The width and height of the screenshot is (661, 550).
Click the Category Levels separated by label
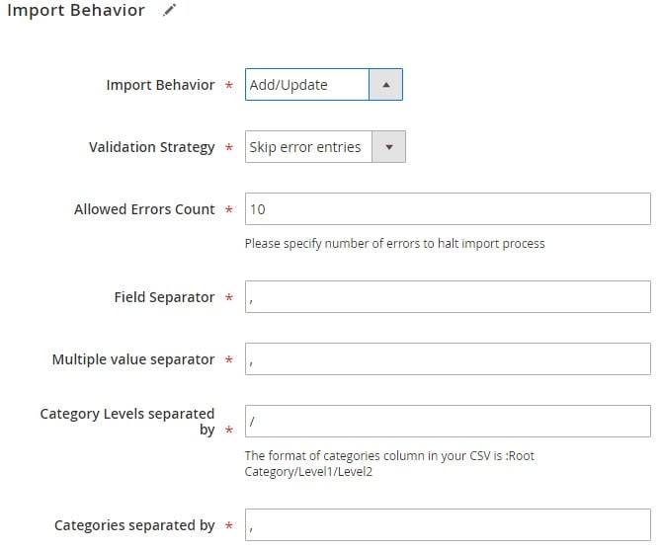(x=127, y=422)
